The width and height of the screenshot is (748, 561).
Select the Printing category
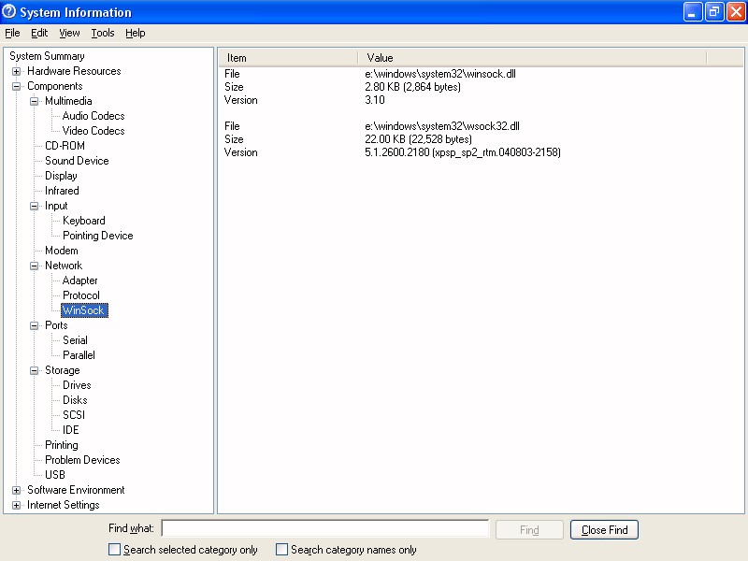pyautogui.click(x=62, y=445)
